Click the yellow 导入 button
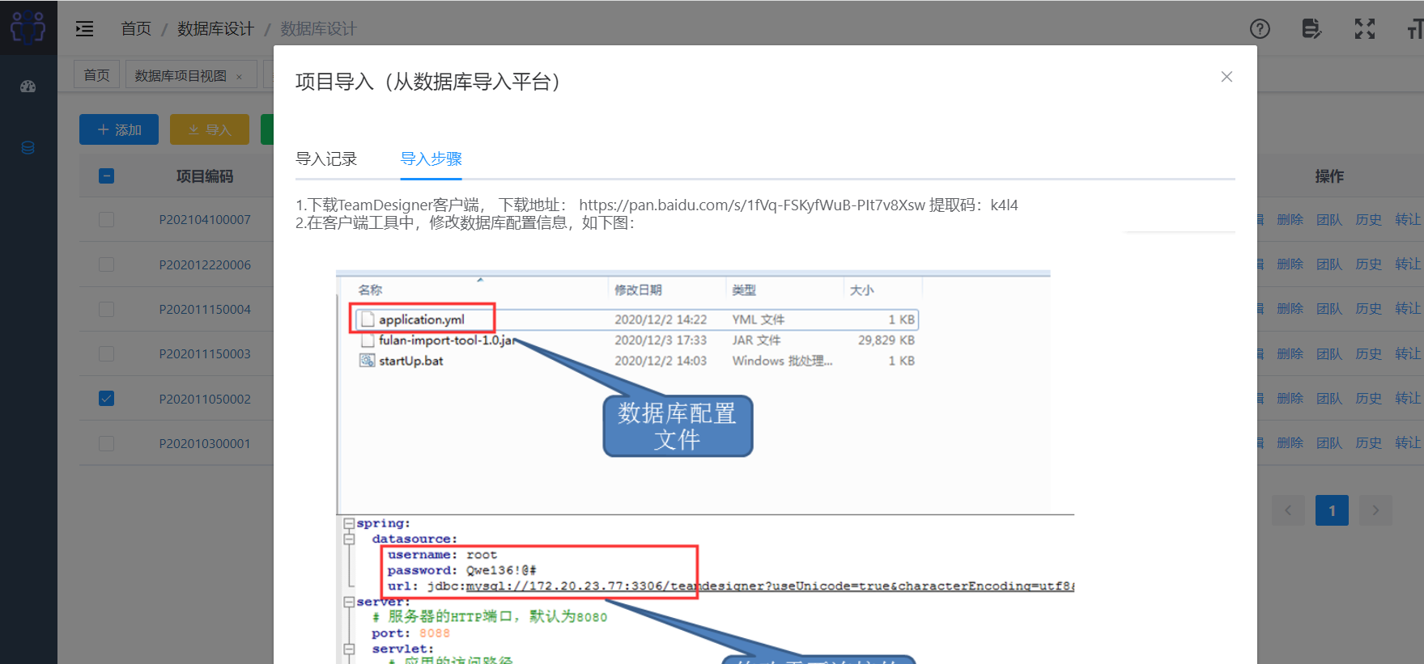The height and width of the screenshot is (664, 1424). 210,129
